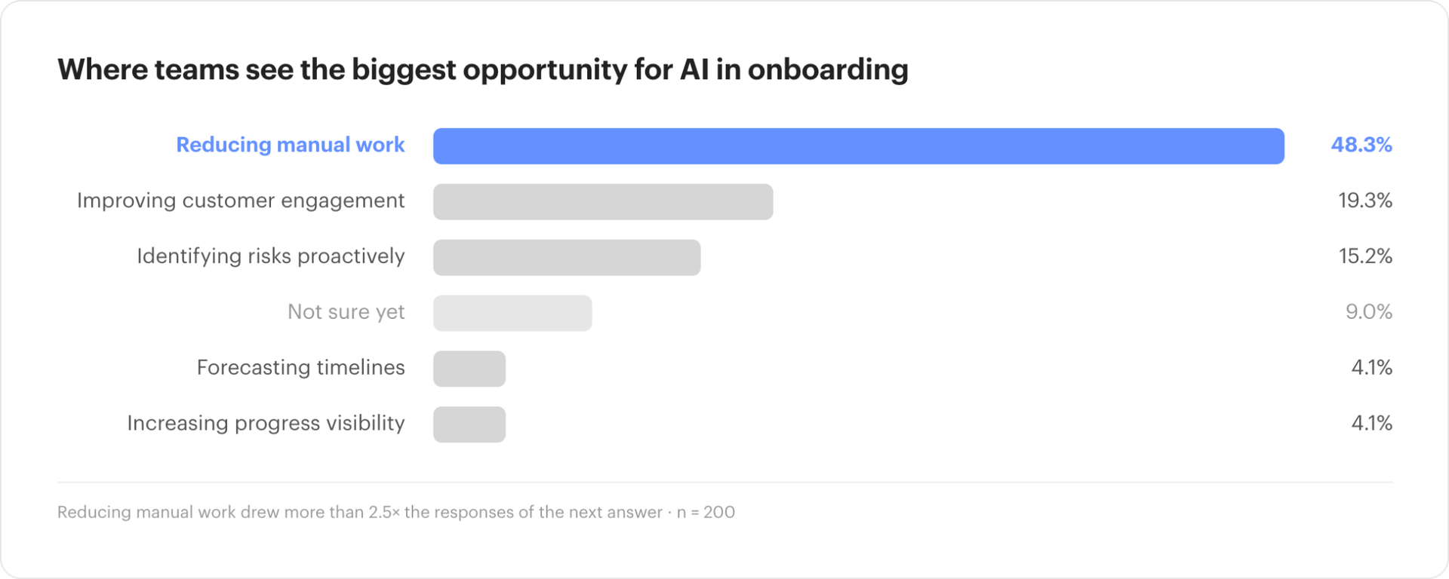Click the light gray Not sure yet bar
Viewport: 1449px width, 579px height.
(512, 314)
